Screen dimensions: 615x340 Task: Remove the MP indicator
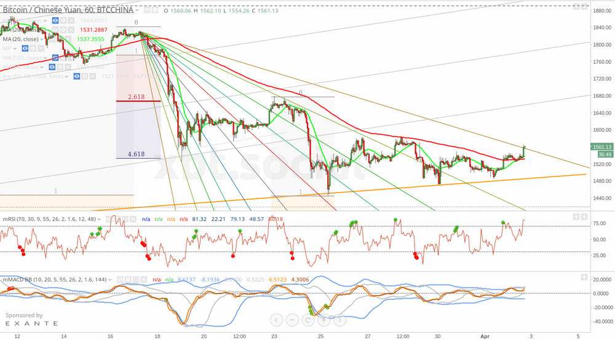tap(41, 49)
